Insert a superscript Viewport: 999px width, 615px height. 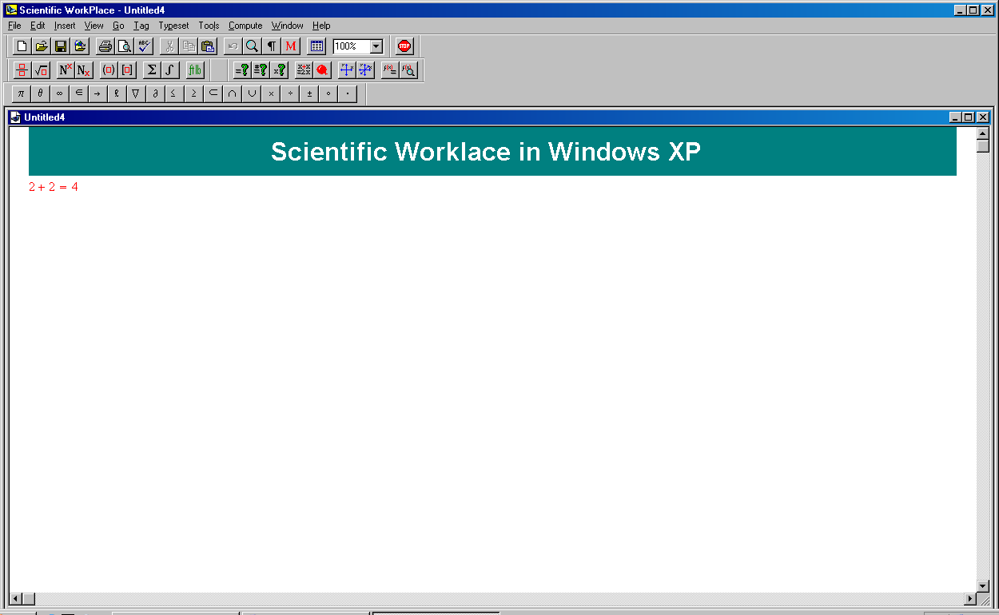tap(66, 70)
